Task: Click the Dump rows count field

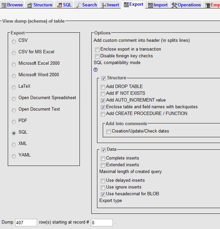Action: tap(26, 223)
